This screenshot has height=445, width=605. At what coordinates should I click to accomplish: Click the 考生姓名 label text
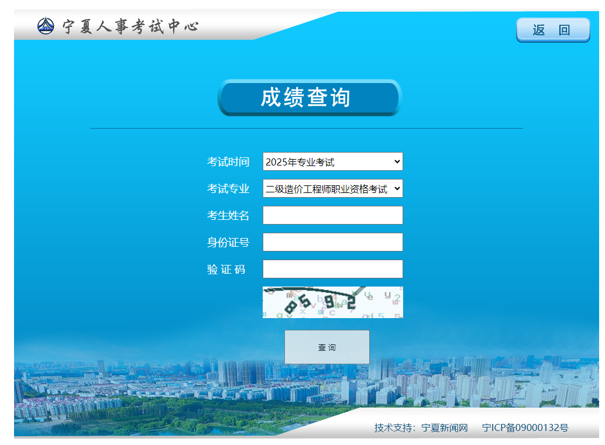point(228,215)
